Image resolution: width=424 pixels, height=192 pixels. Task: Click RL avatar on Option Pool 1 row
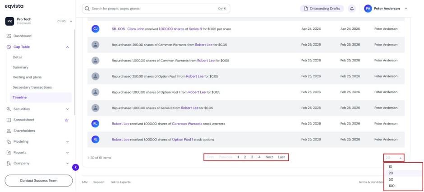click(x=95, y=140)
